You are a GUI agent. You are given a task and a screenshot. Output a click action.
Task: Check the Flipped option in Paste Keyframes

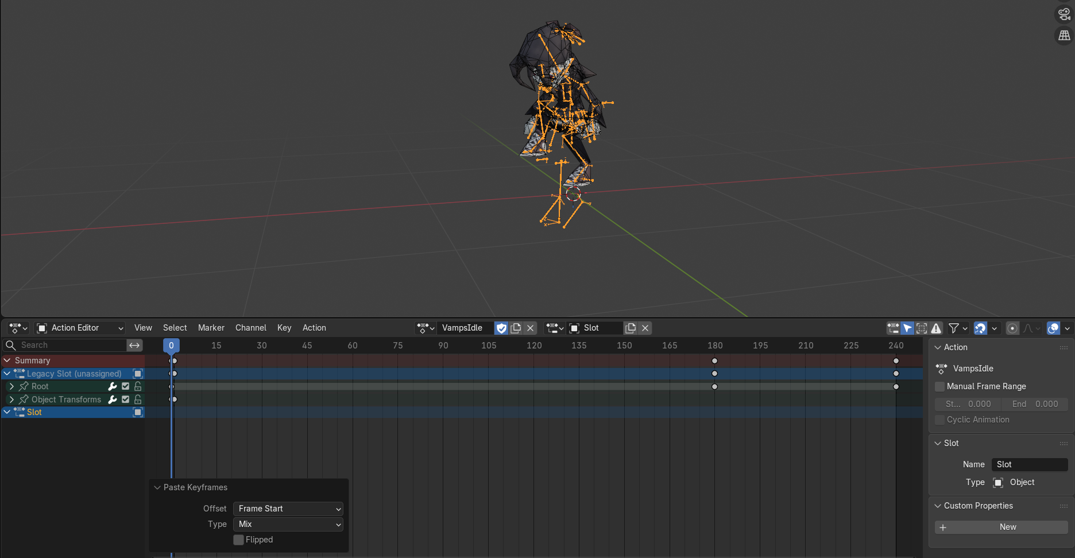pyautogui.click(x=239, y=540)
